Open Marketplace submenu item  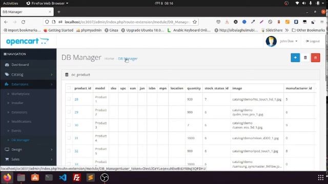[20, 94]
